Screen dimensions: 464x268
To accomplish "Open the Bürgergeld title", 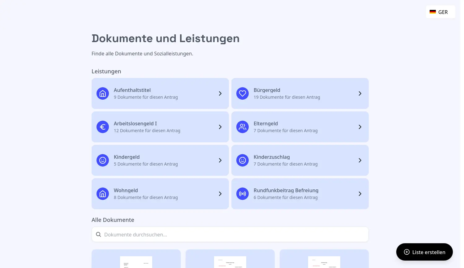I will pos(267,90).
